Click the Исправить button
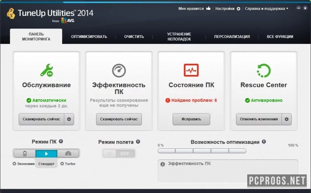Screen dimensions: 311x193 click(191, 119)
